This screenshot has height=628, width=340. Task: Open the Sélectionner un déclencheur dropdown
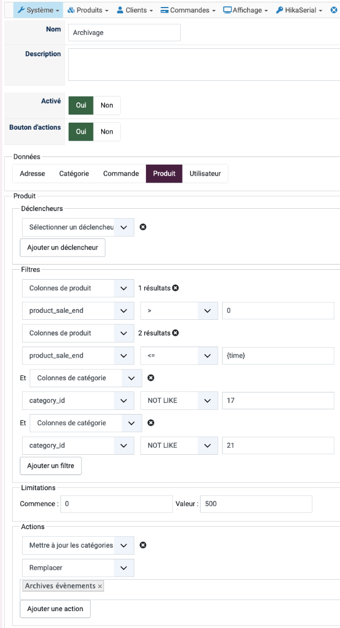pyautogui.click(x=78, y=227)
